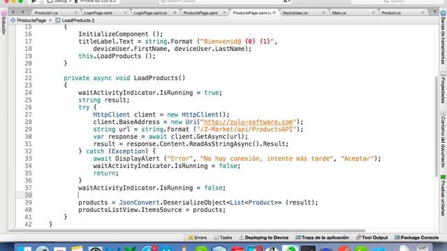Open the Product.cs tab
This screenshot has height=251, width=447.
tap(391, 13)
